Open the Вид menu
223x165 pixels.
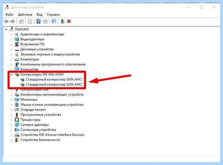[39, 14]
